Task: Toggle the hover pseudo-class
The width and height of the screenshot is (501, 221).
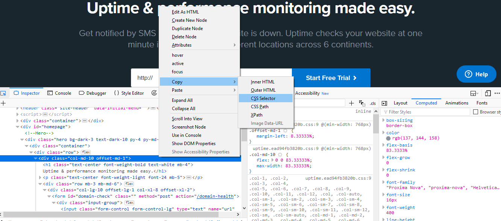Action: point(178,55)
